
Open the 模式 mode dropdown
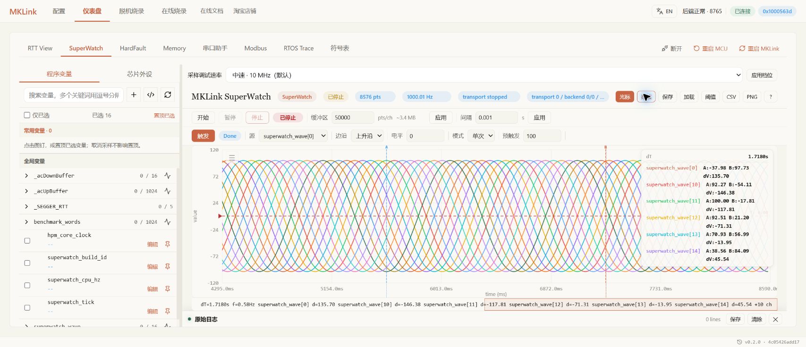(481, 136)
